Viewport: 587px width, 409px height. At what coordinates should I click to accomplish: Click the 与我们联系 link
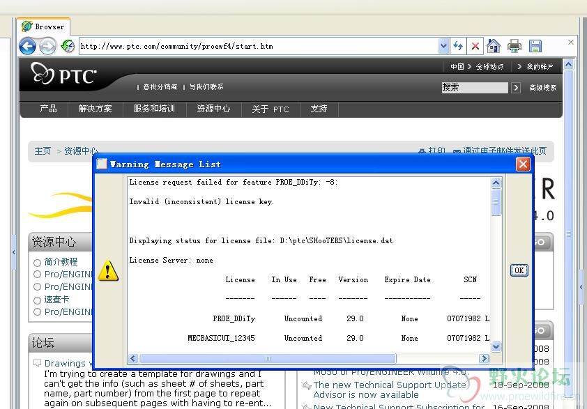tap(206, 87)
